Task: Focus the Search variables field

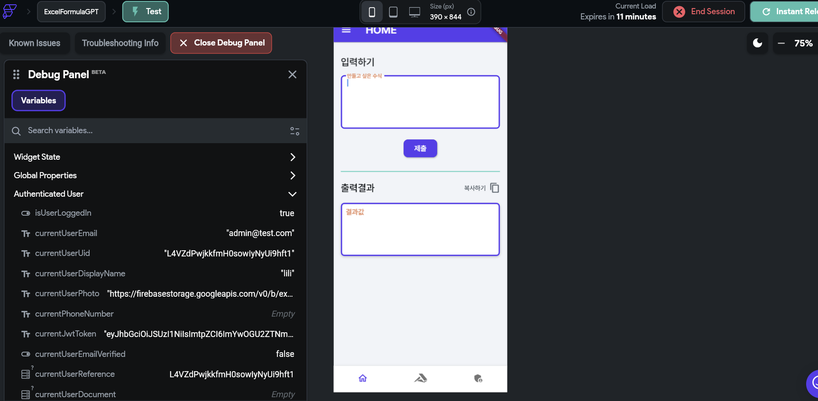Action: (155, 131)
